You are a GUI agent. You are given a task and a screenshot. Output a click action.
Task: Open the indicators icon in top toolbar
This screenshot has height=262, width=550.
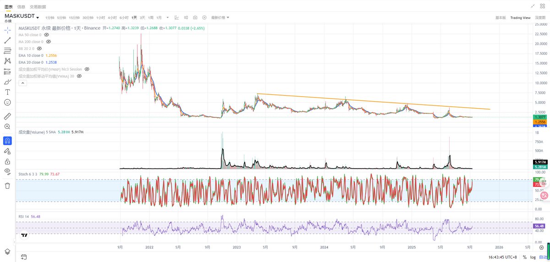(x=177, y=17)
